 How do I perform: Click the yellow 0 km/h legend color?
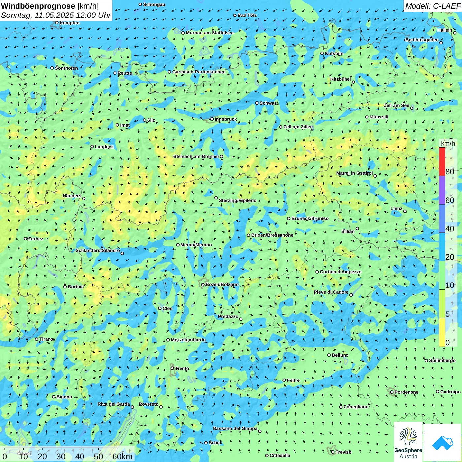(442, 332)
